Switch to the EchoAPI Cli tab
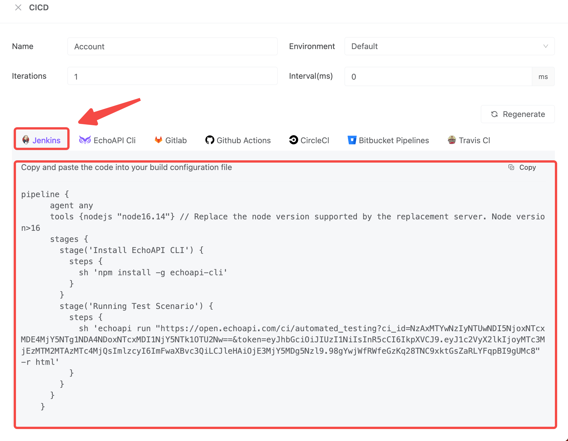Image resolution: width=568 pixels, height=441 pixels. coord(107,140)
